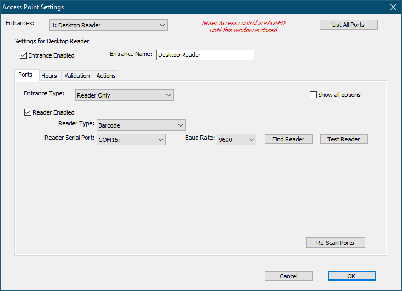Enable the Show all options checkbox
This screenshot has width=402, height=291.
314,95
